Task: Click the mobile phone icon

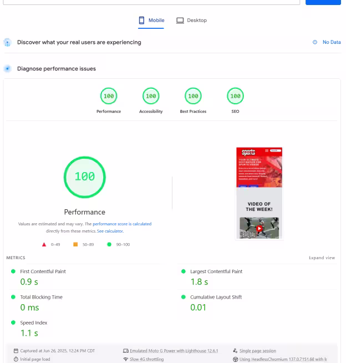Action: point(141,21)
